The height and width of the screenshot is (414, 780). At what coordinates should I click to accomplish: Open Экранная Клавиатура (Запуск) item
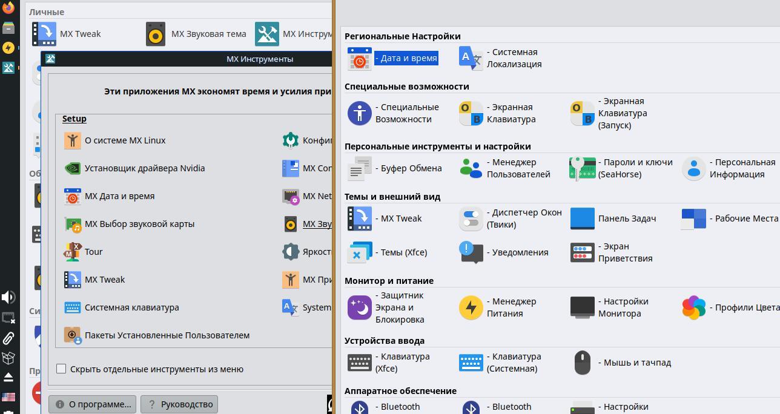point(609,113)
